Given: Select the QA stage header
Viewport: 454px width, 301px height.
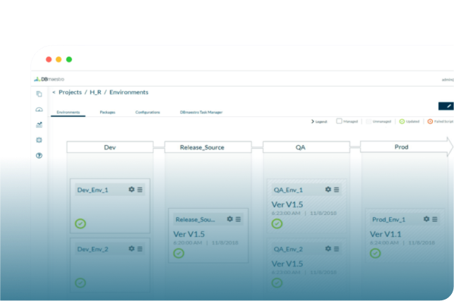Looking at the screenshot, I should click(306, 147).
